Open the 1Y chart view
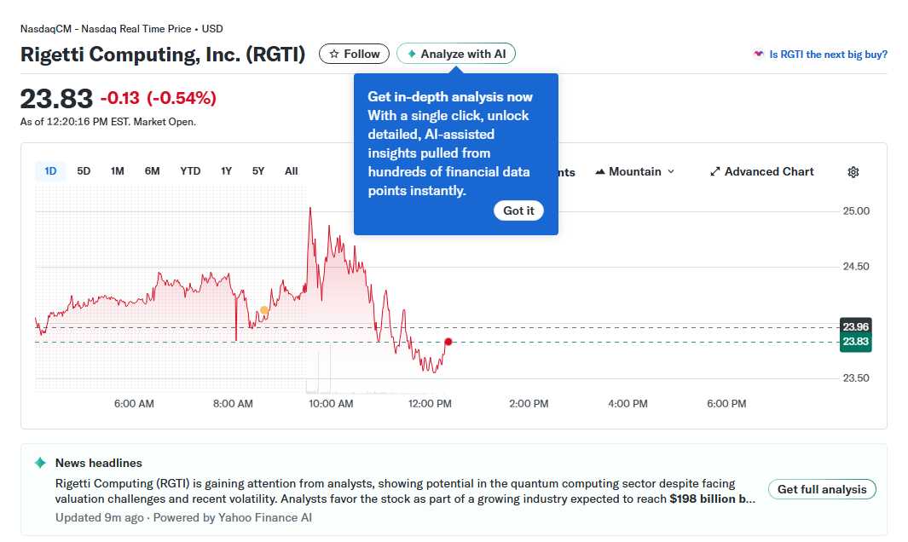 [x=226, y=170]
